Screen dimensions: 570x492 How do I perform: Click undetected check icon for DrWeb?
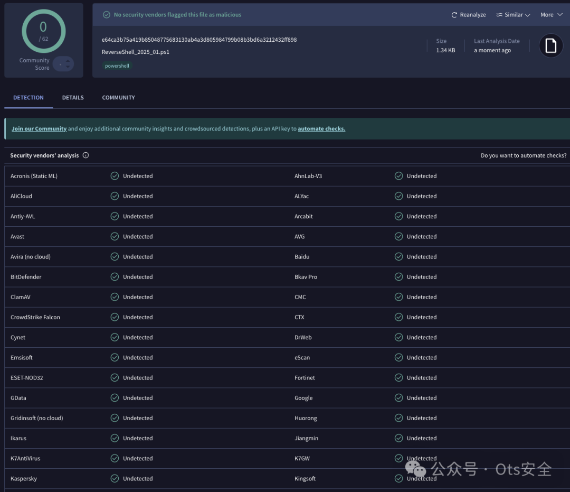[399, 337]
